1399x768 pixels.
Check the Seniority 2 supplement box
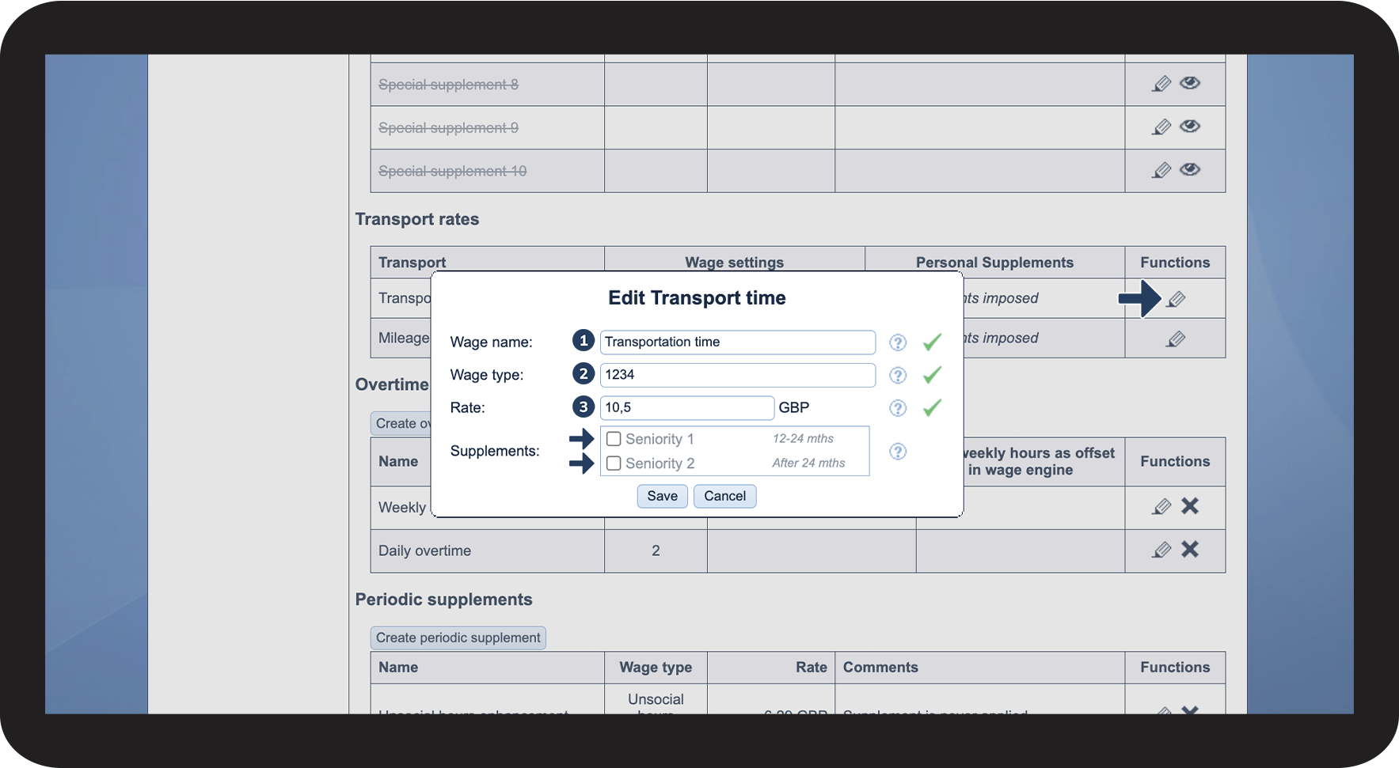click(614, 463)
